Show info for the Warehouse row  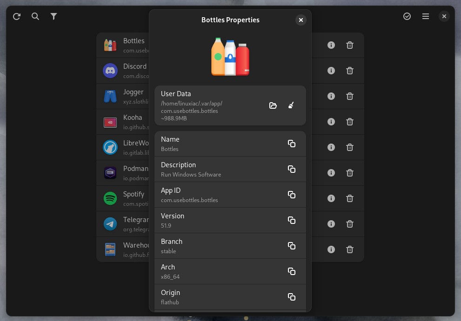click(x=331, y=249)
